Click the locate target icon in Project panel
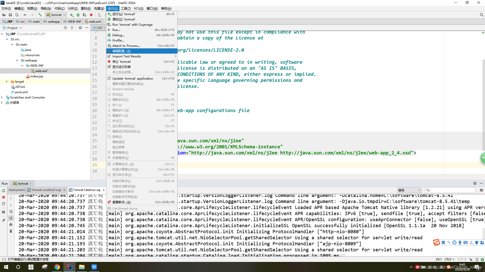Screen dimensions: 485x272 65,28
